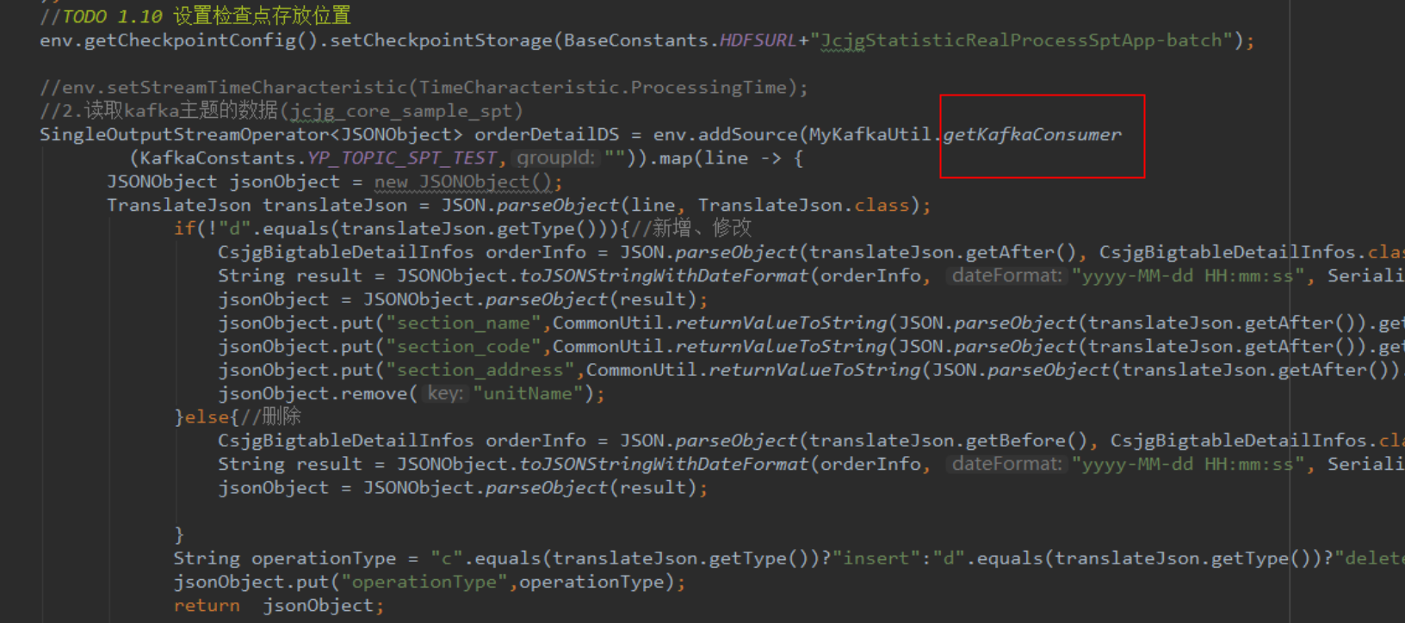The image size is (1405, 623).
Task: Click jcjg_core_sample_spt in the Kafka comment
Action: coord(401,111)
